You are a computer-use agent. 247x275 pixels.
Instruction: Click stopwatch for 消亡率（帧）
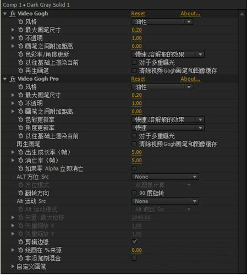pyautogui.click(x=20, y=161)
